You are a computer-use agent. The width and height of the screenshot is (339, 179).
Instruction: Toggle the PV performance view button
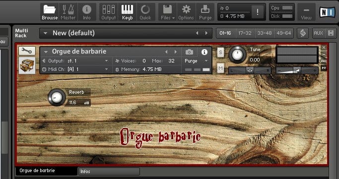pos(324,68)
